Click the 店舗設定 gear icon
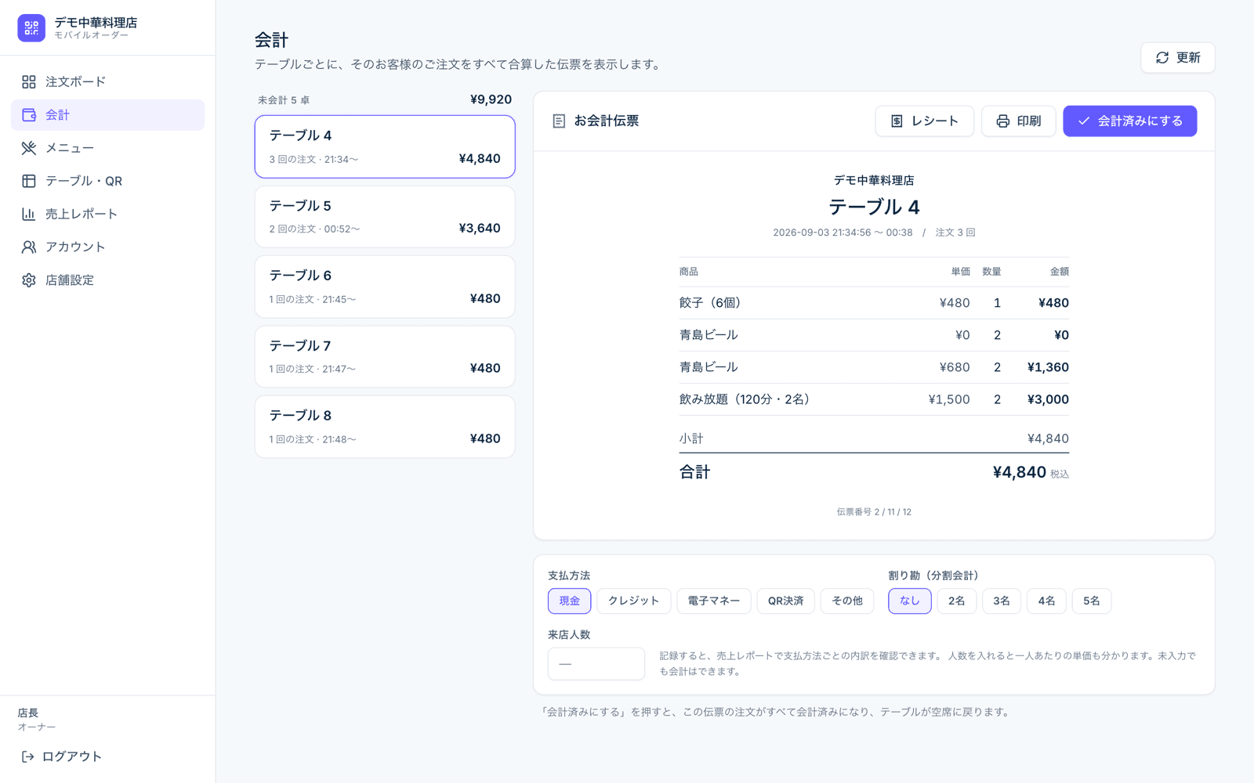 pyautogui.click(x=29, y=280)
